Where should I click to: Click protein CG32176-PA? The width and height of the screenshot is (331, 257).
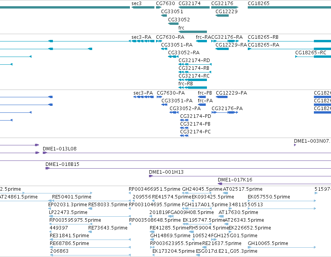point(225,112)
